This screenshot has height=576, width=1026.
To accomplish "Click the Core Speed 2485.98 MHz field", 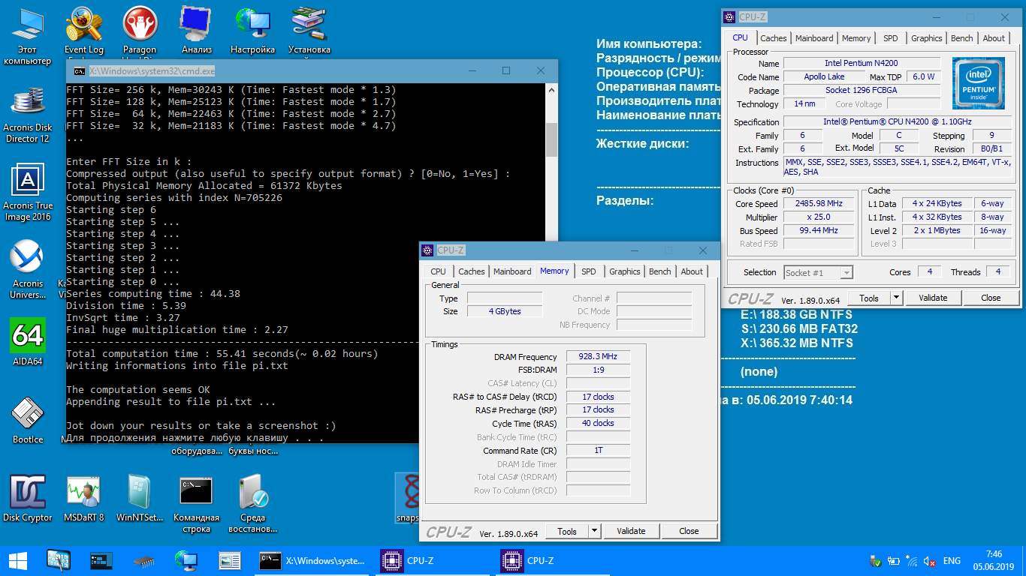I will click(x=819, y=203).
